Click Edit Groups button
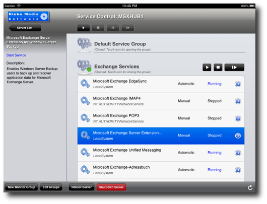The width and height of the screenshot is (267, 204). [x=51, y=187]
